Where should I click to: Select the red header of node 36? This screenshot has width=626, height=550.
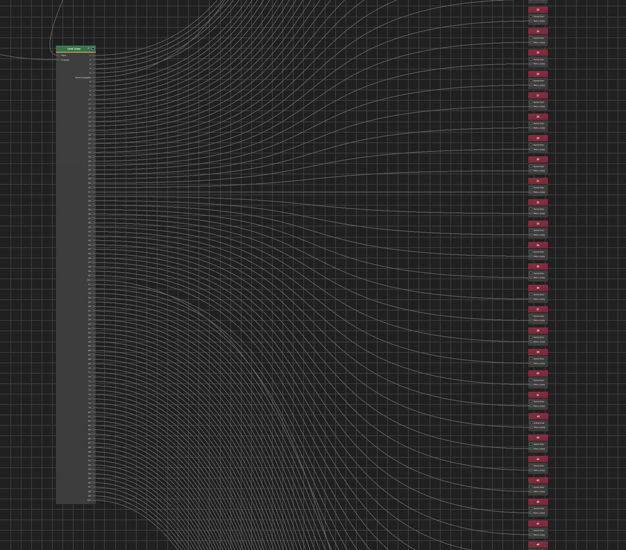pyautogui.click(x=538, y=288)
